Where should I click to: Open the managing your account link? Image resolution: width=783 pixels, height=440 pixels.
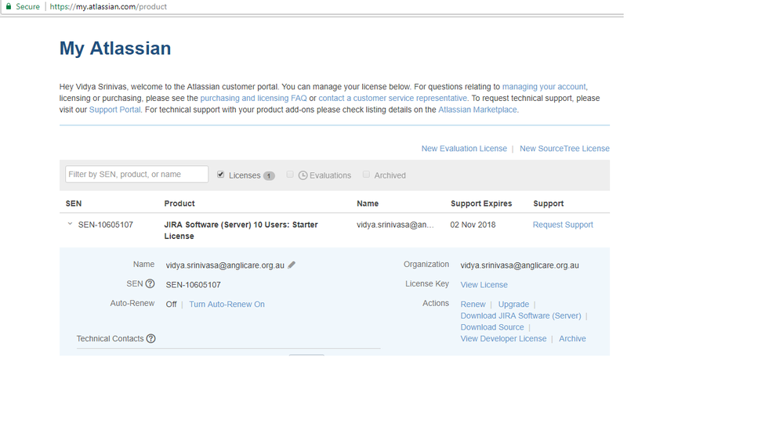click(x=544, y=86)
